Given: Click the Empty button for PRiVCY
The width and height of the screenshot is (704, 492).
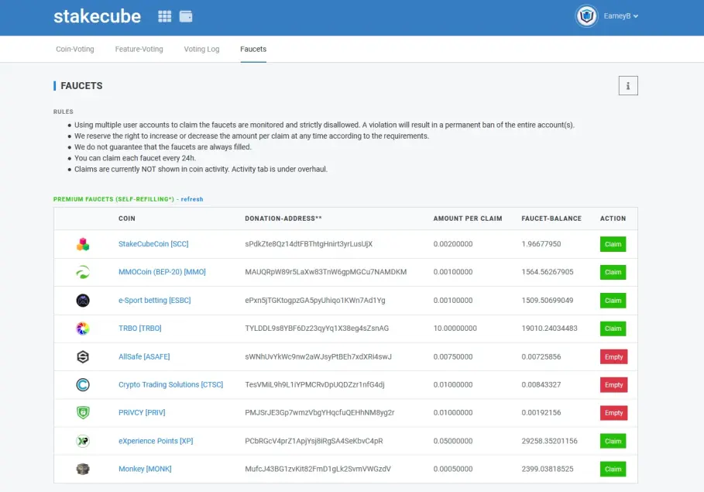Looking at the screenshot, I should [x=613, y=413].
